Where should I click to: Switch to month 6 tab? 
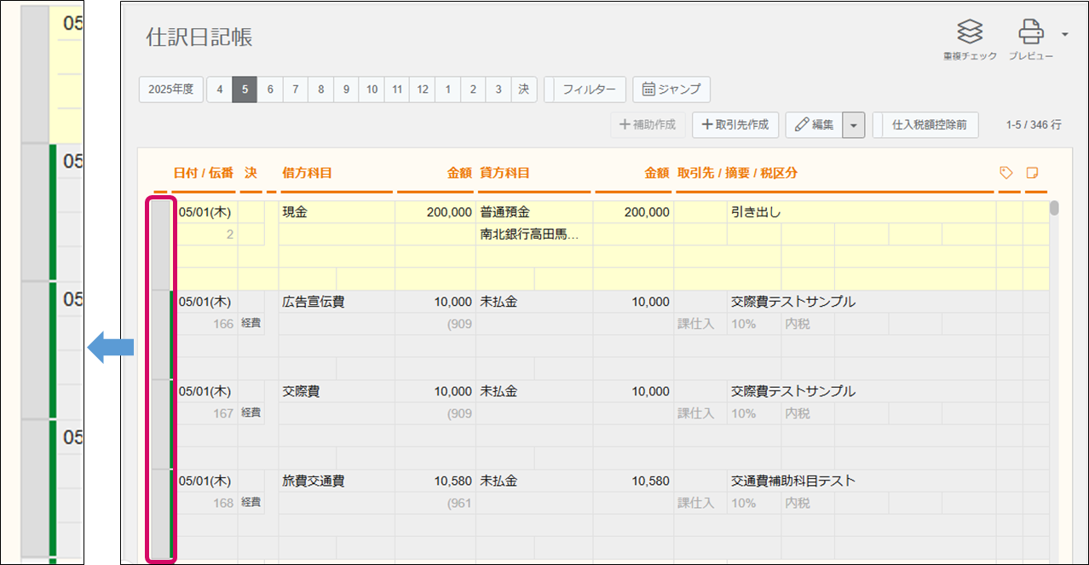(270, 89)
